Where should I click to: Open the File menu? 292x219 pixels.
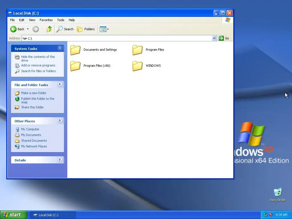pos(12,20)
